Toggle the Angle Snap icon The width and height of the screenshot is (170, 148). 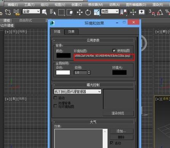click(x=160, y=12)
